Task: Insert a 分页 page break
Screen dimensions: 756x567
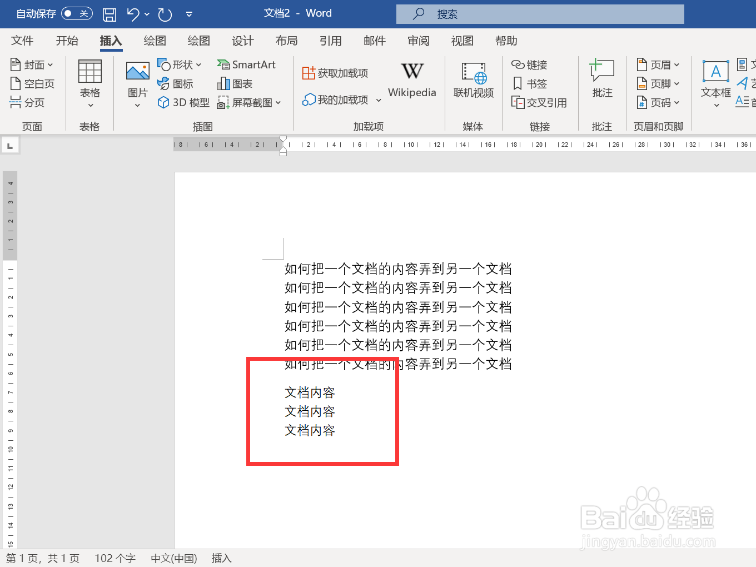Action: (27, 102)
